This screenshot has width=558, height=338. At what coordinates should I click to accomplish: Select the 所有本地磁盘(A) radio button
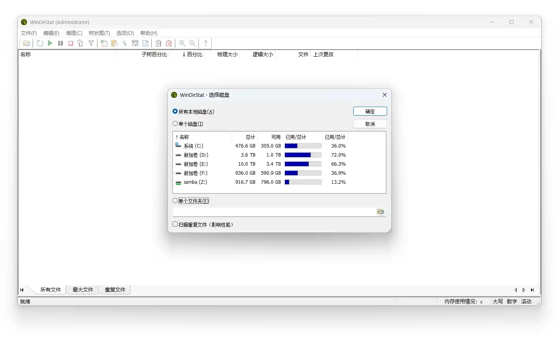[x=175, y=111]
